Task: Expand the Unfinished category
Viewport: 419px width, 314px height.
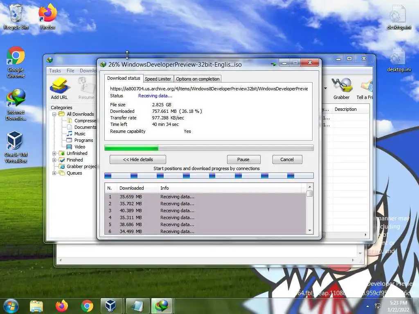Action: (54, 153)
